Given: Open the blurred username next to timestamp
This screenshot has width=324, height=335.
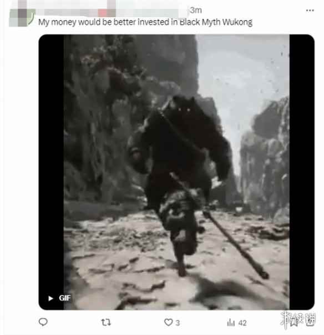Looking at the screenshot, I should click(112, 11).
